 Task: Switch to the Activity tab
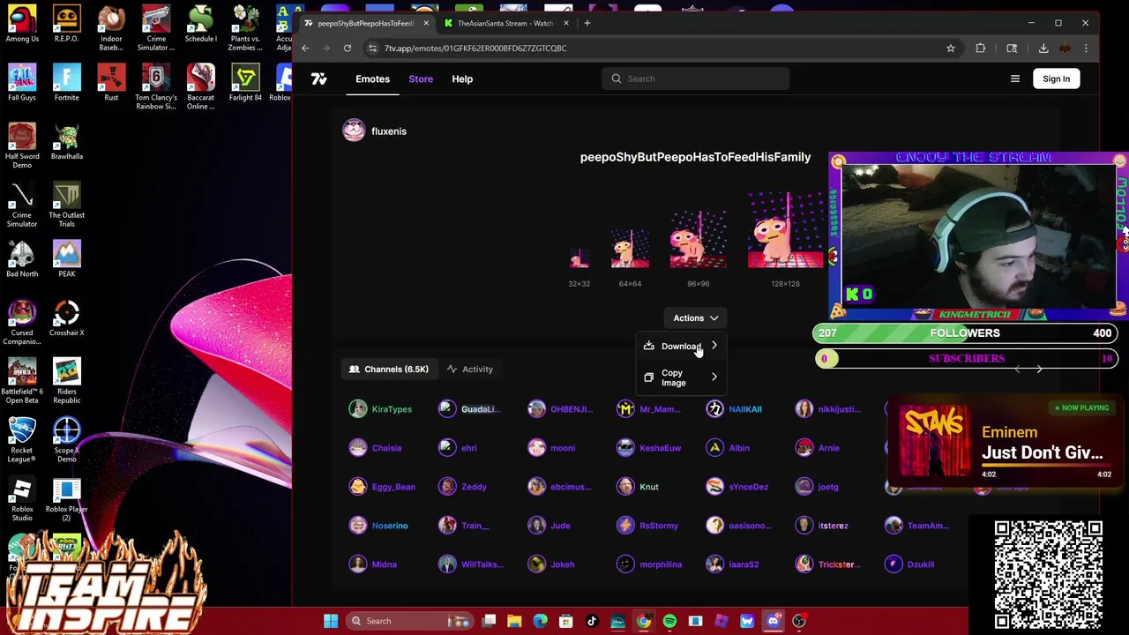tap(470, 369)
